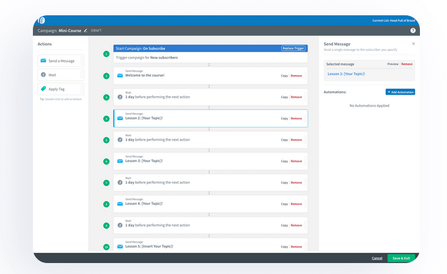Select green step marker 4

pos(107,119)
